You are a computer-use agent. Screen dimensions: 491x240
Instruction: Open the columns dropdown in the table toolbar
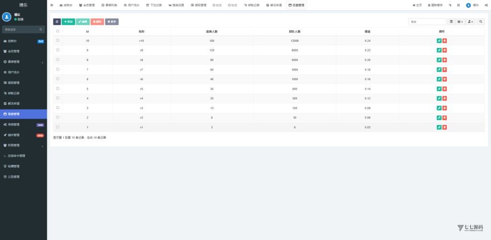point(460,22)
